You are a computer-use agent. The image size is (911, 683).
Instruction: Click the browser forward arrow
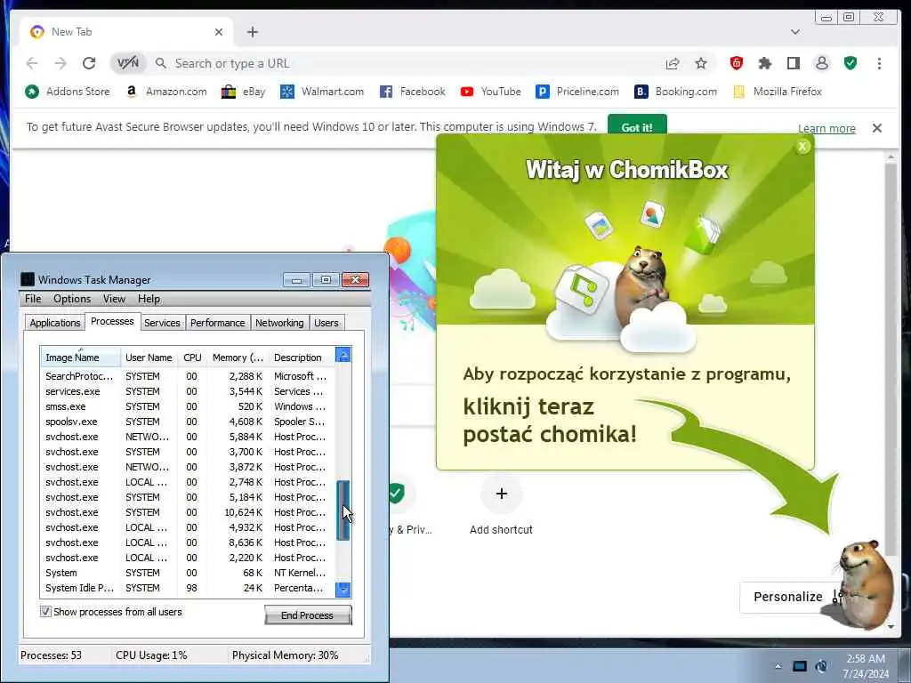pos(60,63)
